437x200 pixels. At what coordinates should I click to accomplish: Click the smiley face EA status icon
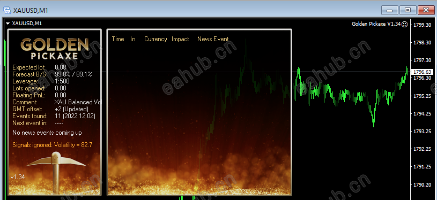point(404,24)
